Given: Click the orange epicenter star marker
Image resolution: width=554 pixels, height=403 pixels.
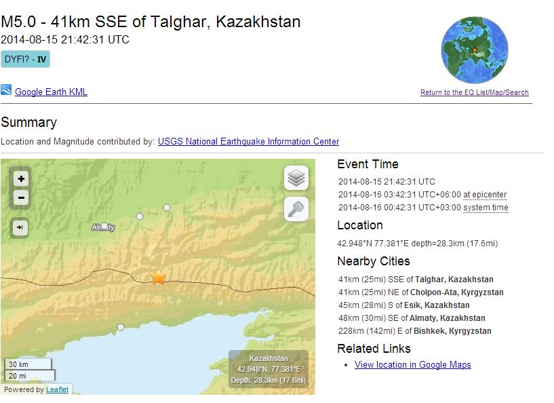Looking at the screenshot, I should point(158,277).
